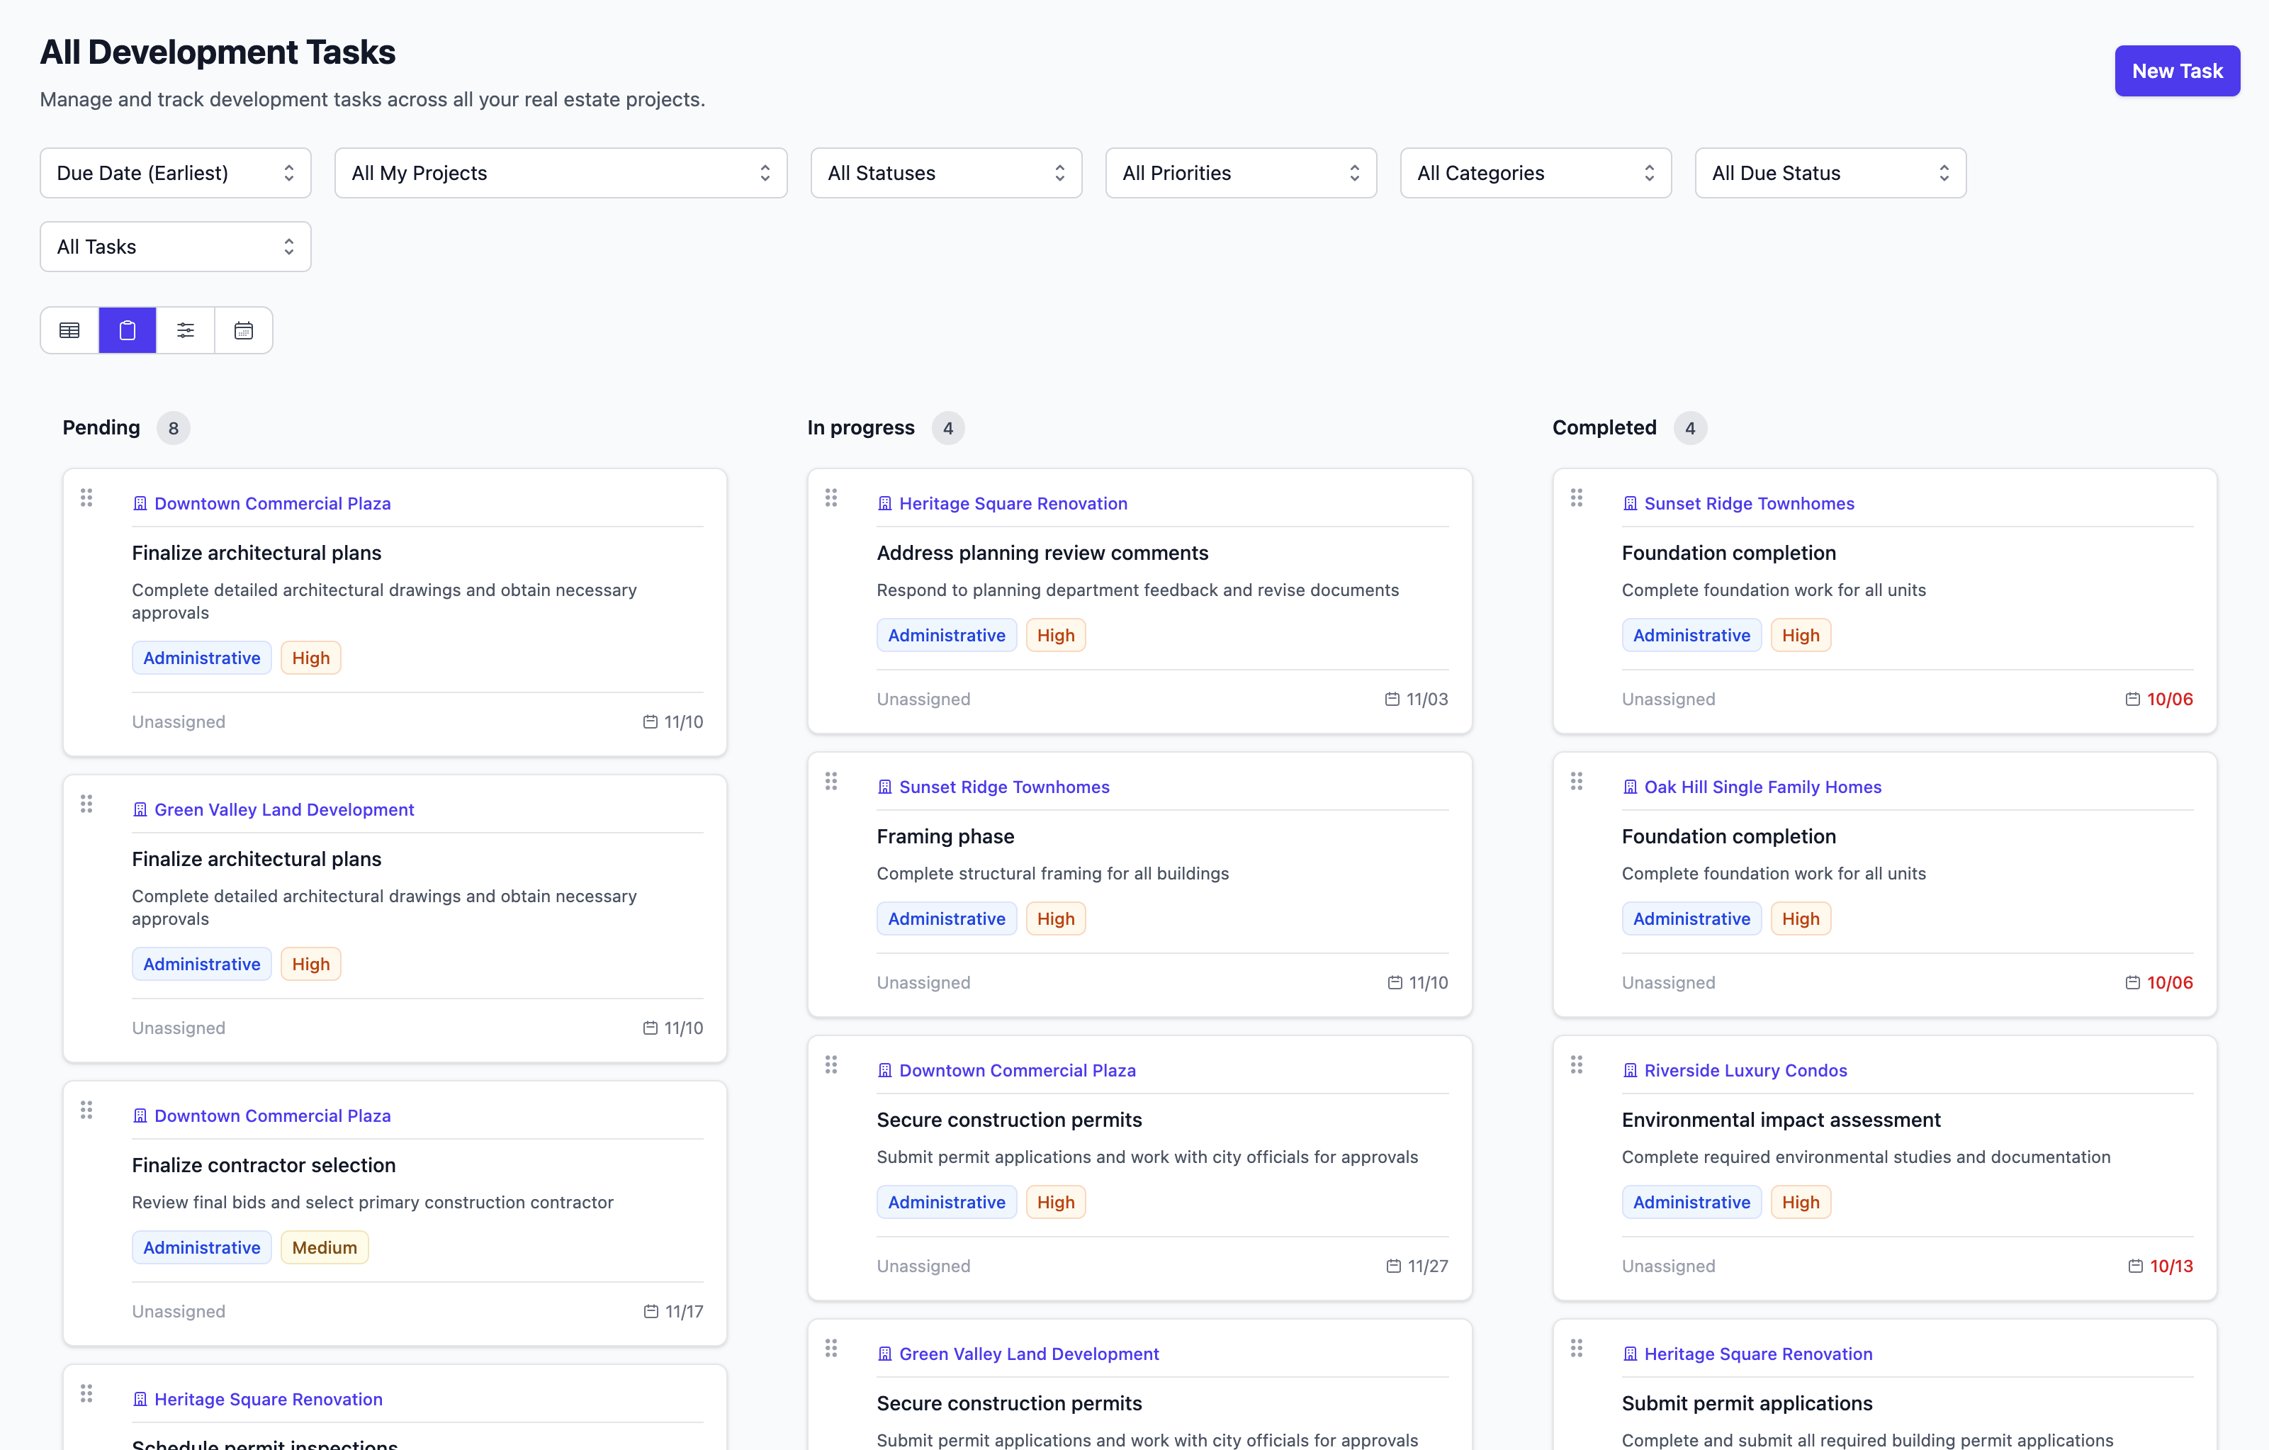Open the Downtown Commercial Plaza project link
The width and height of the screenshot is (2269, 1450).
tap(272, 503)
